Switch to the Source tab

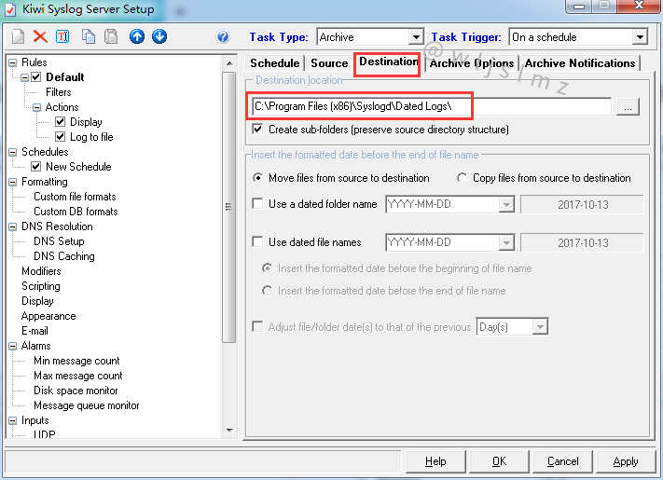pyautogui.click(x=329, y=63)
